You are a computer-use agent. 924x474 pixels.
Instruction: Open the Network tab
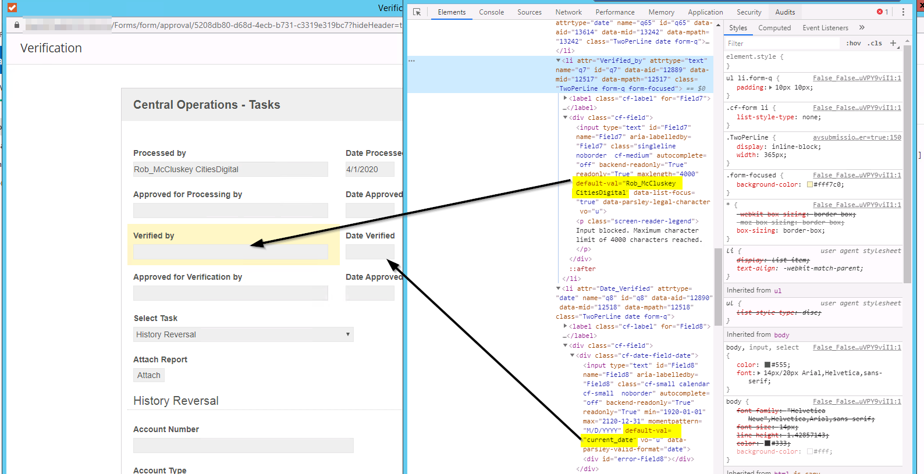[568, 12]
